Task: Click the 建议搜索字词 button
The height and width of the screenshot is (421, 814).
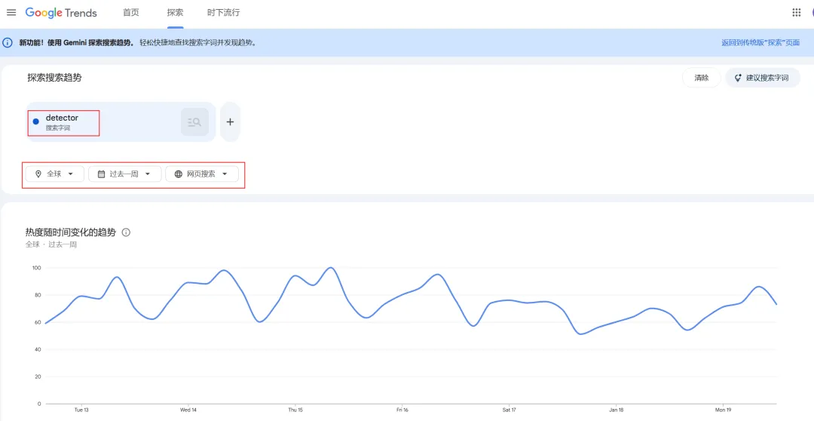Action: [762, 78]
